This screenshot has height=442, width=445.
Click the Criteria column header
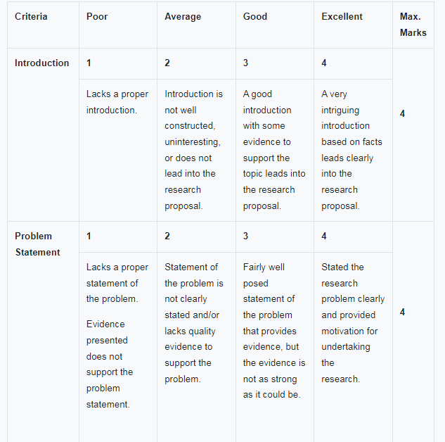click(31, 16)
